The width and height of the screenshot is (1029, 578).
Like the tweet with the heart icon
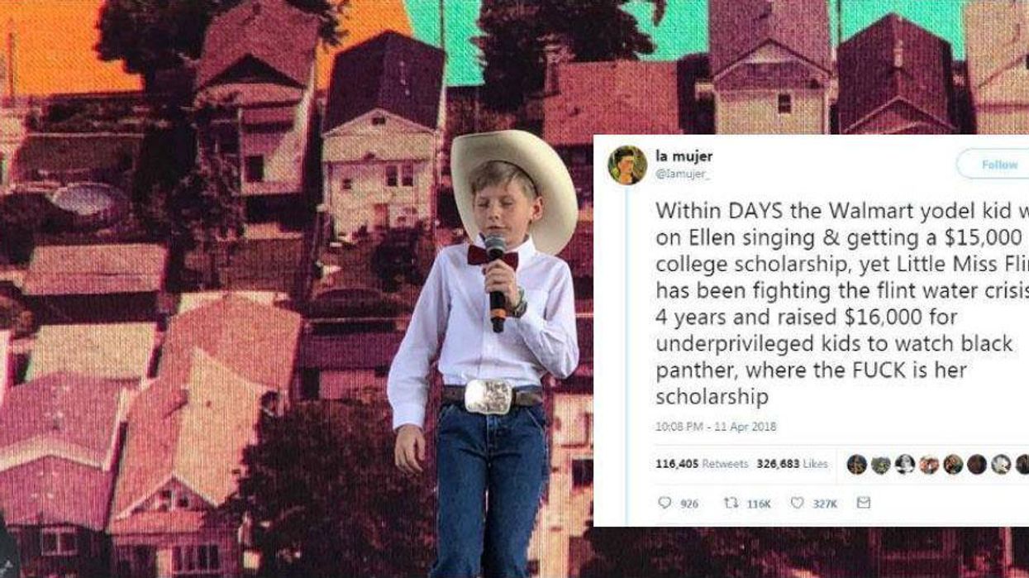point(797,503)
